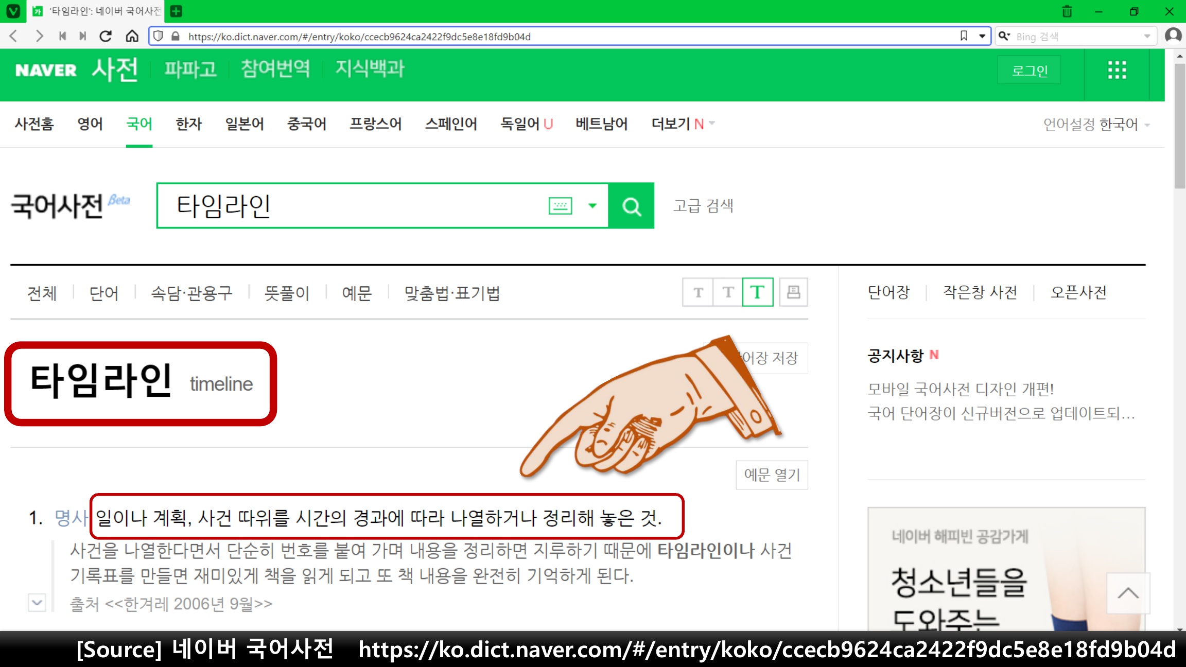Expand the 더보기 languages dropdown
This screenshot has height=667, width=1186.
click(683, 124)
